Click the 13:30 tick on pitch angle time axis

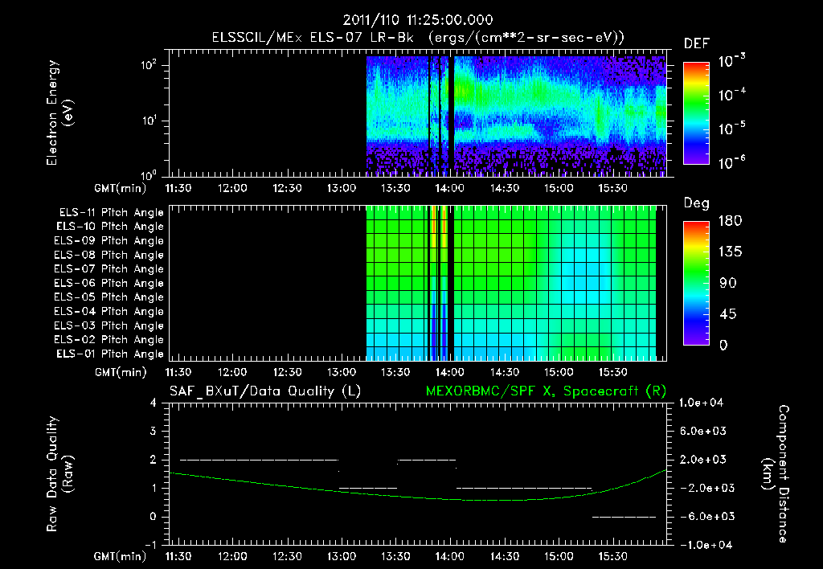pos(395,373)
